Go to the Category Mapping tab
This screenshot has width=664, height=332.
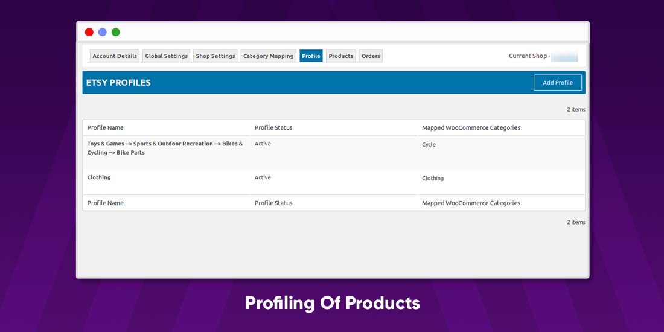[268, 56]
